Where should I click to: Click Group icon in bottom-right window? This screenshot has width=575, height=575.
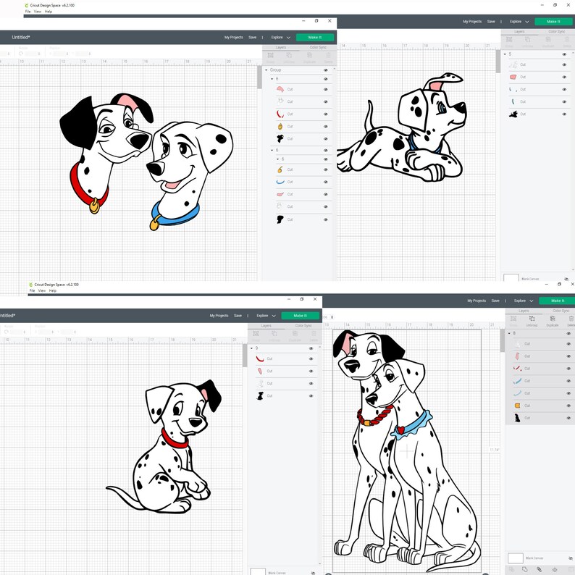[513, 319]
